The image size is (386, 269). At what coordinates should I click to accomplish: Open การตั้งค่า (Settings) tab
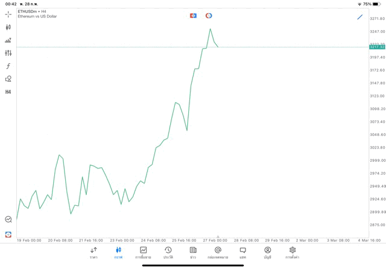click(x=293, y=253)
